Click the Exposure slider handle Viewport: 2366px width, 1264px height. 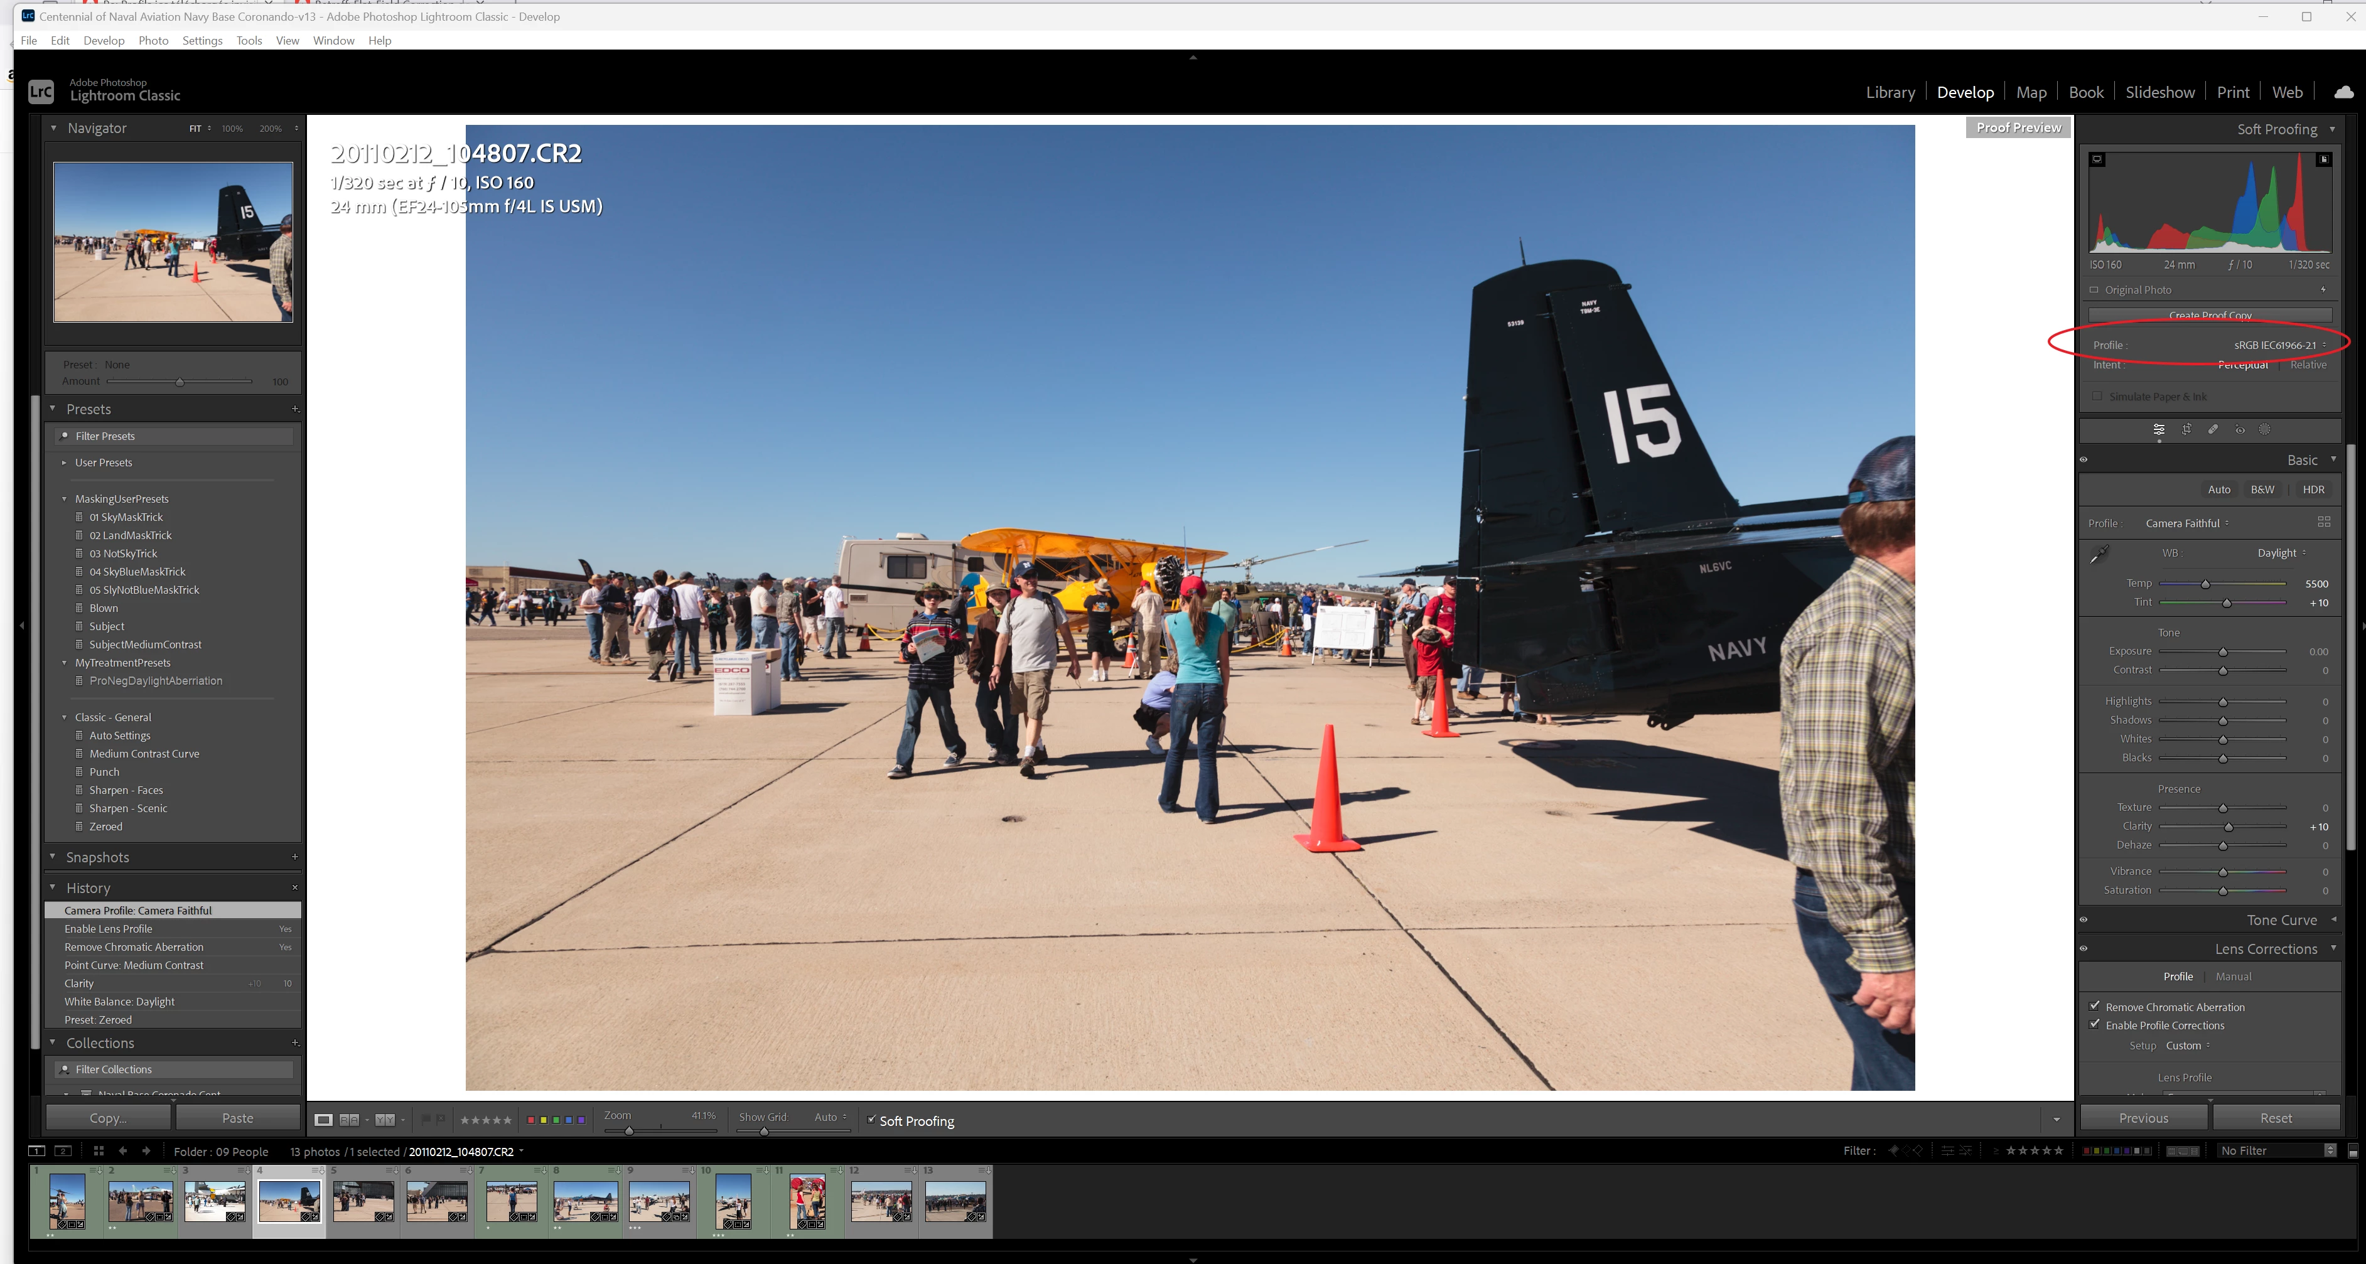[2223, 651]
